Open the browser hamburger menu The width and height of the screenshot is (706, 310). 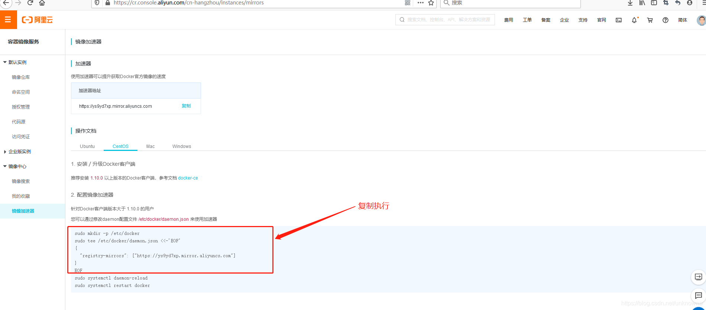(703, 3)
